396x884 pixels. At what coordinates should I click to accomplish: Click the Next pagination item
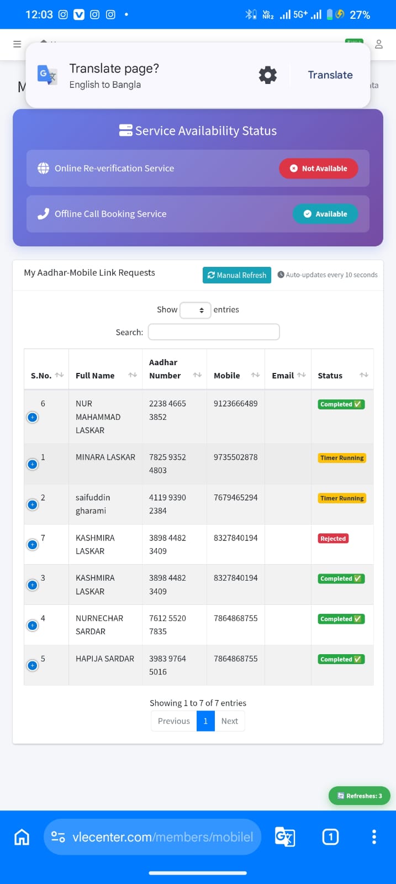point(229,721)
